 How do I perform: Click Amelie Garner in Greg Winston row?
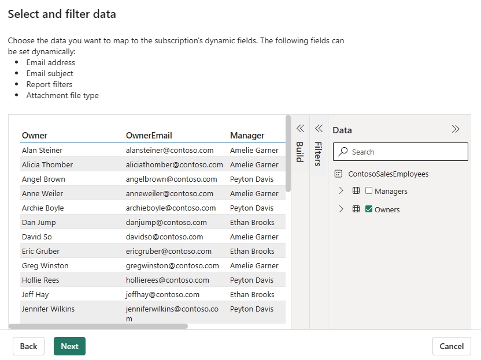click(254, 265)
